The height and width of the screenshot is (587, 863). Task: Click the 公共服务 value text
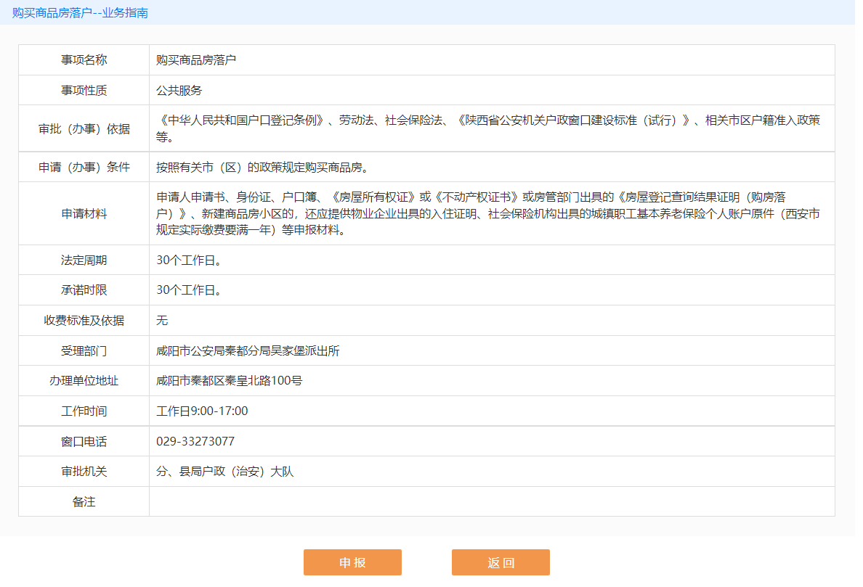point(179,91)
